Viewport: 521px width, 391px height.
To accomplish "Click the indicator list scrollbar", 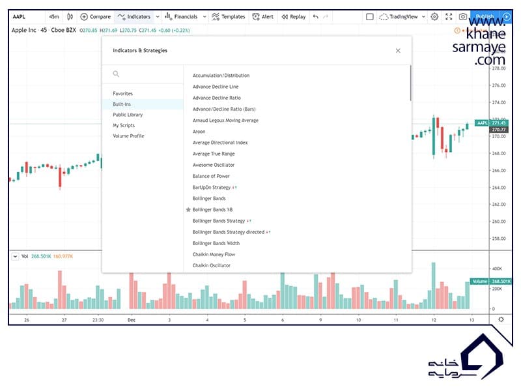I will 411,83.
